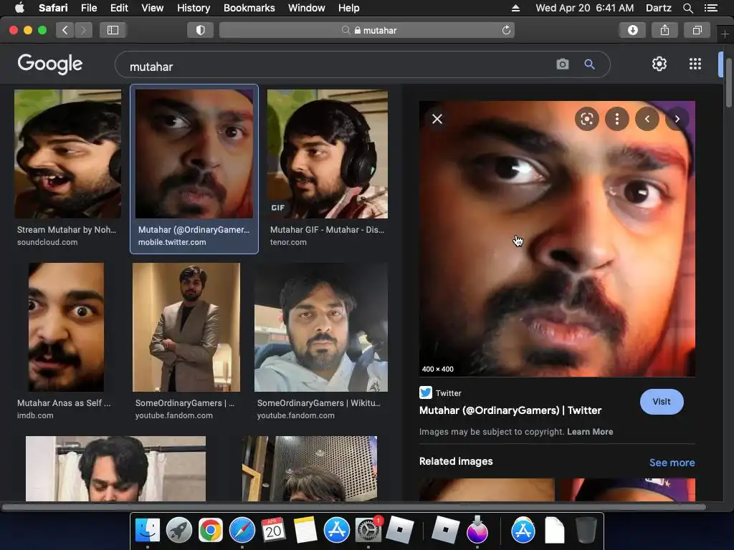Click the large preview image
The width and height of the screenshot is (734, 550).
[x=557, y=239]
